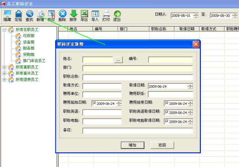Screen dimensions: 239x167
Task: Click the 职称名称 column header
Action: [162, 29]
